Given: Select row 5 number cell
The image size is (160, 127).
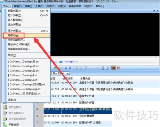Looking at the screenshot, I should coord(40,111).
